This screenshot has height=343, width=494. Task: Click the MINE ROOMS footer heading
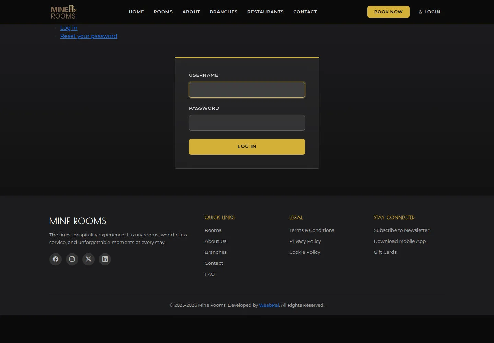78,221
